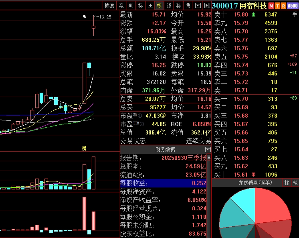Viewport: 299px width, 238px height.
Task: Click the 每股净资产 4.122 row
Action: coord(163,191)
